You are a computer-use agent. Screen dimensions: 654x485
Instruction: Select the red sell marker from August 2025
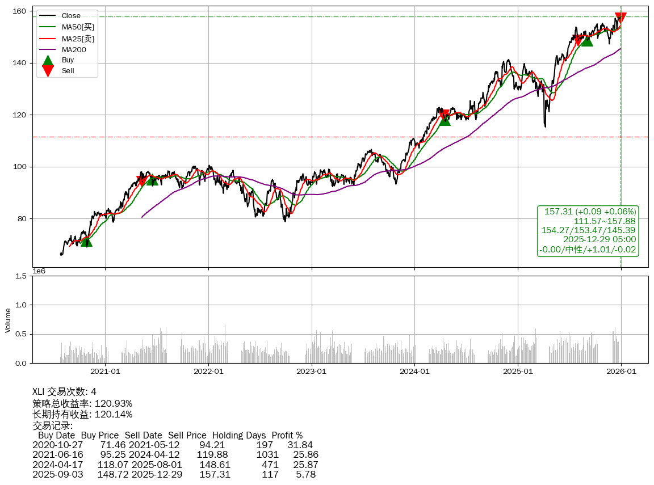578,40
